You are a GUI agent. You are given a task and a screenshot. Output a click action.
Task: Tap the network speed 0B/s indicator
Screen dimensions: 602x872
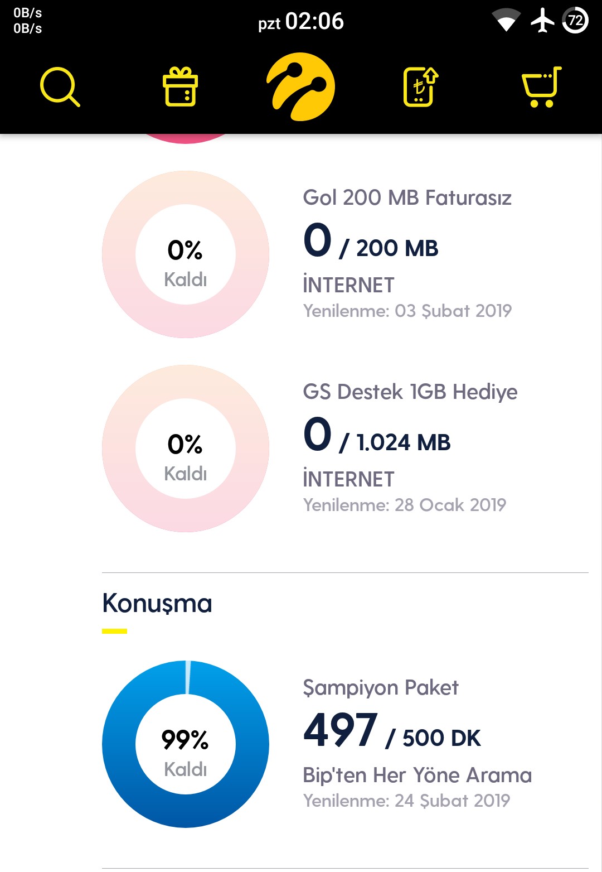(x=27, y=21)
